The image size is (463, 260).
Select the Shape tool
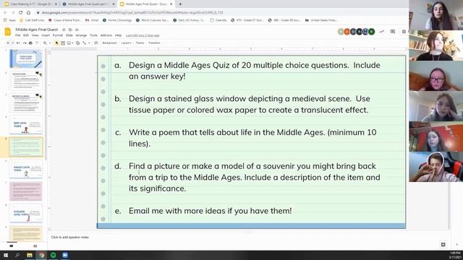click(77, 43)
